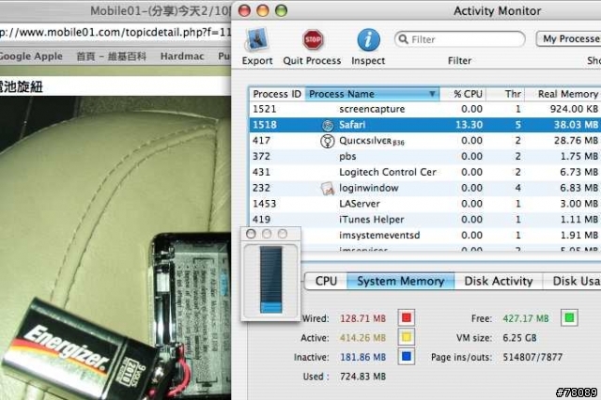601x400 pixels.
Task: Click the 924.00 KB memory value
Action: pyautogui.click(x=574, y=109)
